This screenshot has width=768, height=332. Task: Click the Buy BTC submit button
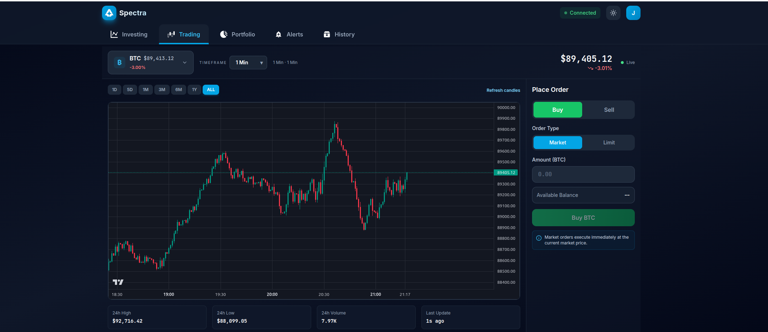pos(583,218)
